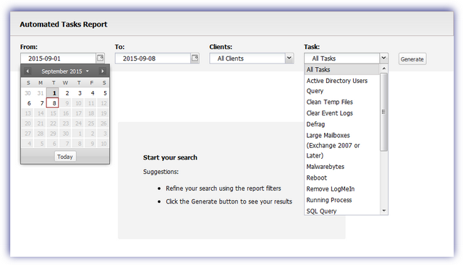The width and height of the screenshot is (463, 265).
Task: Open the From date calendar icon
Action: [101, 58]
